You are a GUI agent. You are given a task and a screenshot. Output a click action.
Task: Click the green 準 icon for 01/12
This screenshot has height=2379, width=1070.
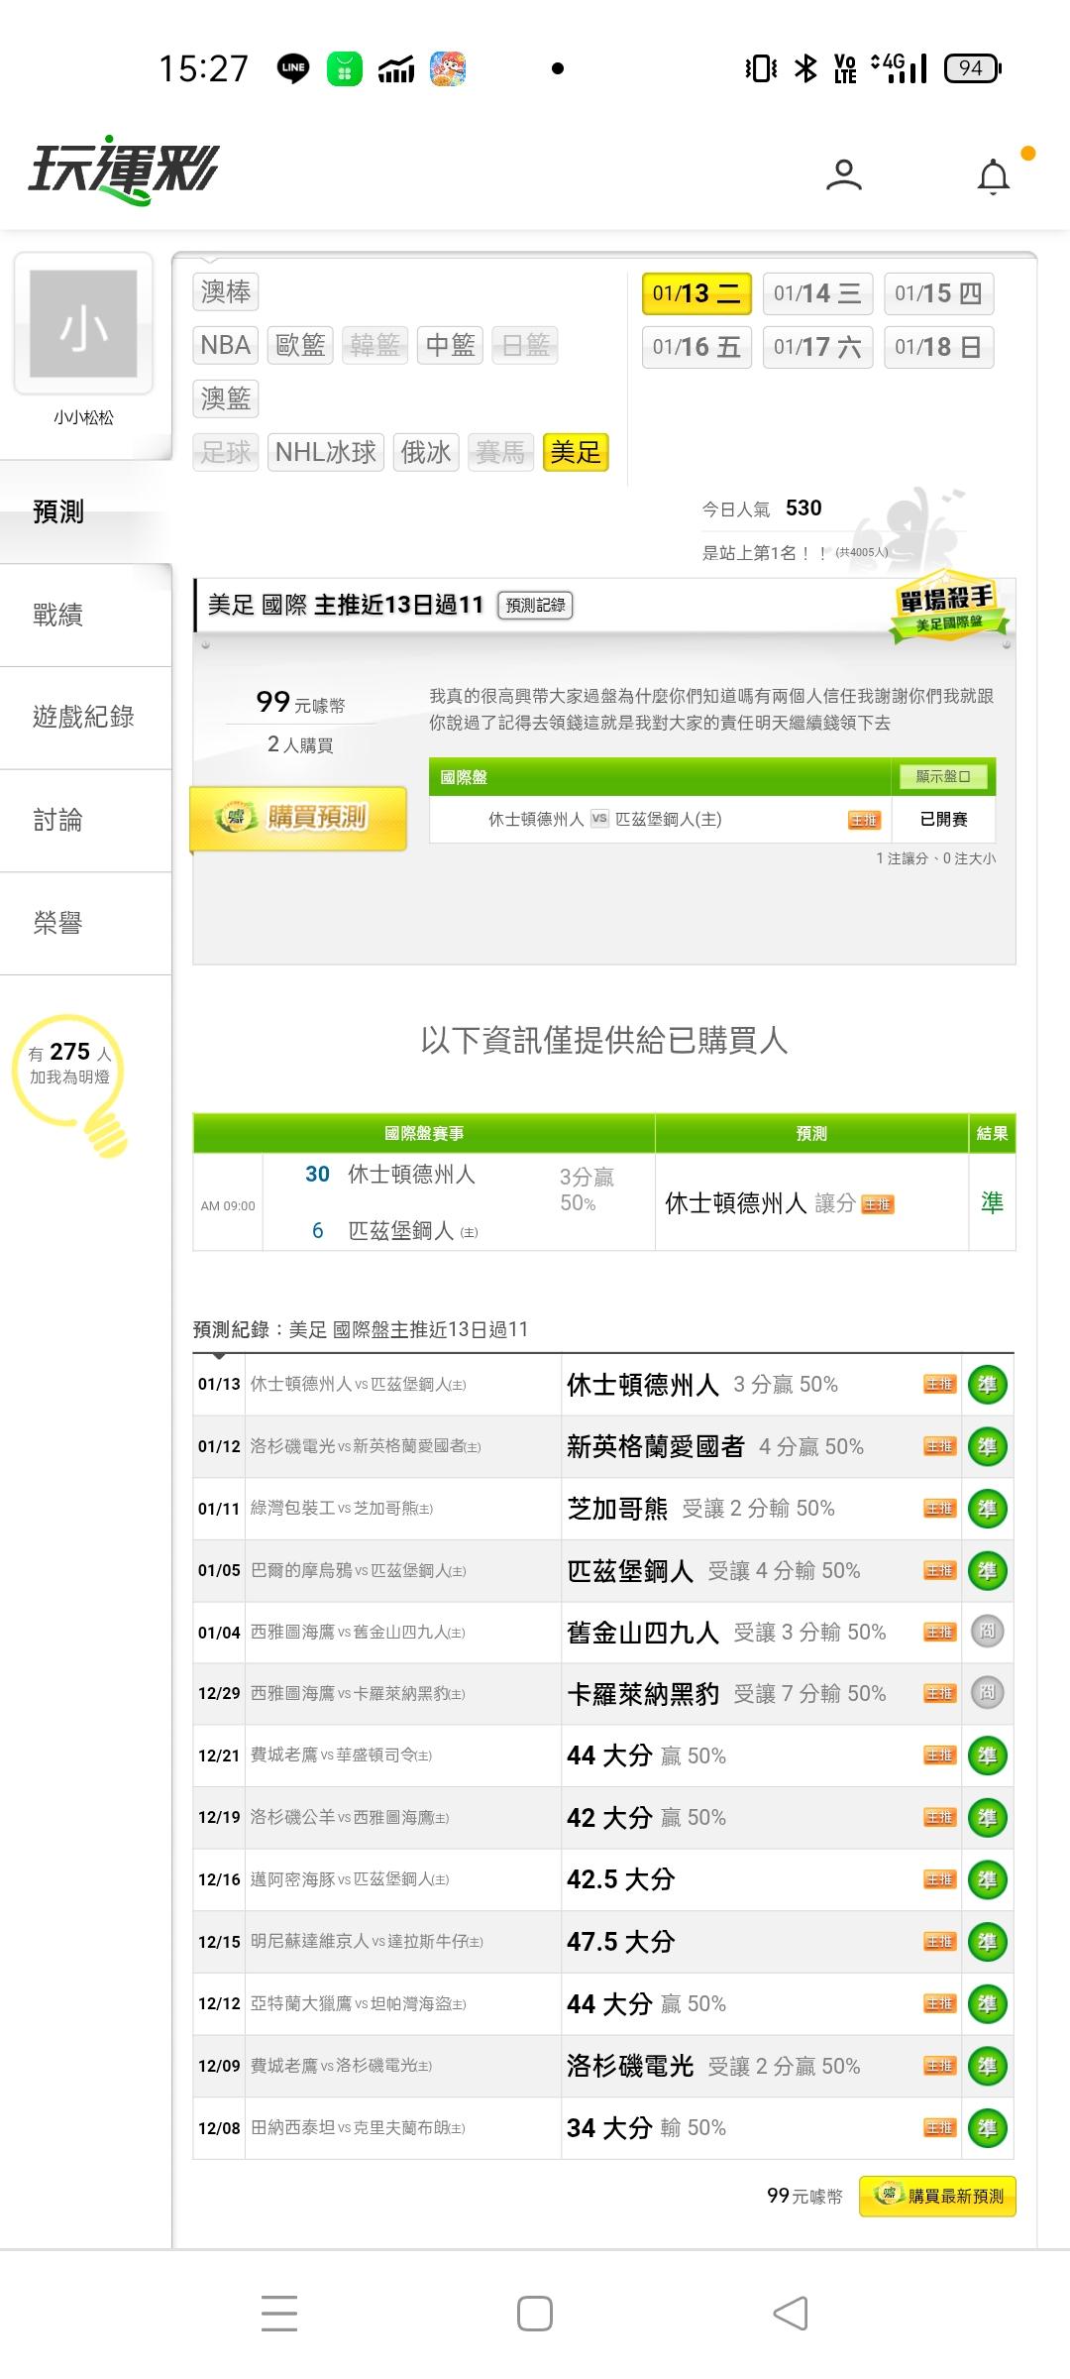click(x=987, y=1446)
